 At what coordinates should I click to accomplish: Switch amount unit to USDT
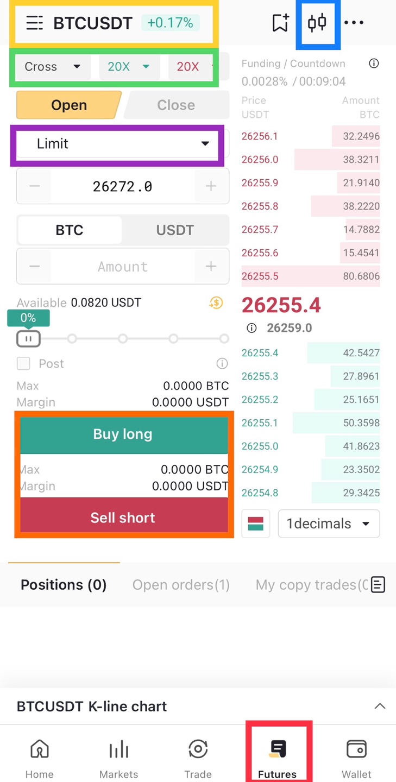(175, 230)
